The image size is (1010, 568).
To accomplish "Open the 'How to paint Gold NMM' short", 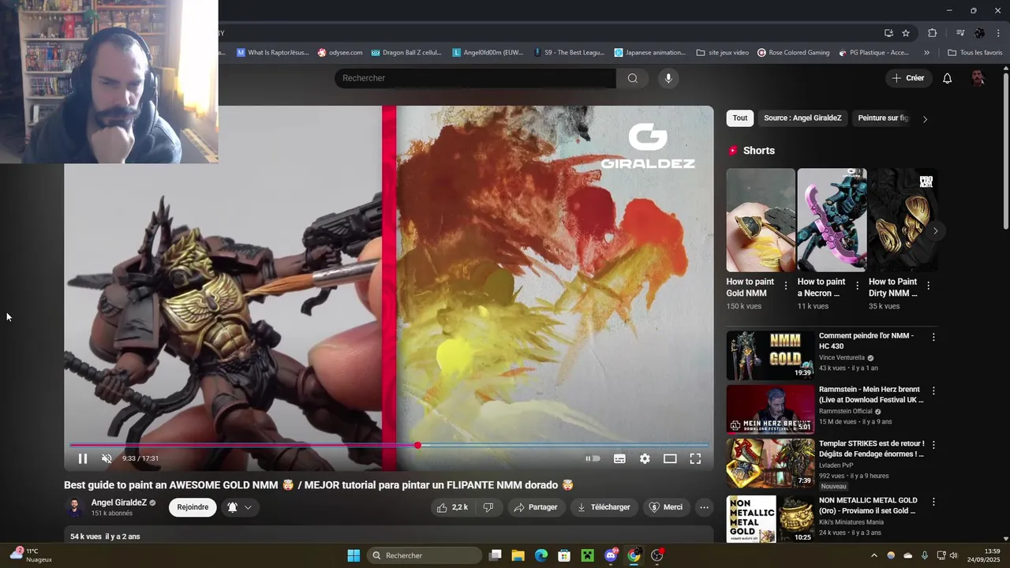I will (761, 220).
